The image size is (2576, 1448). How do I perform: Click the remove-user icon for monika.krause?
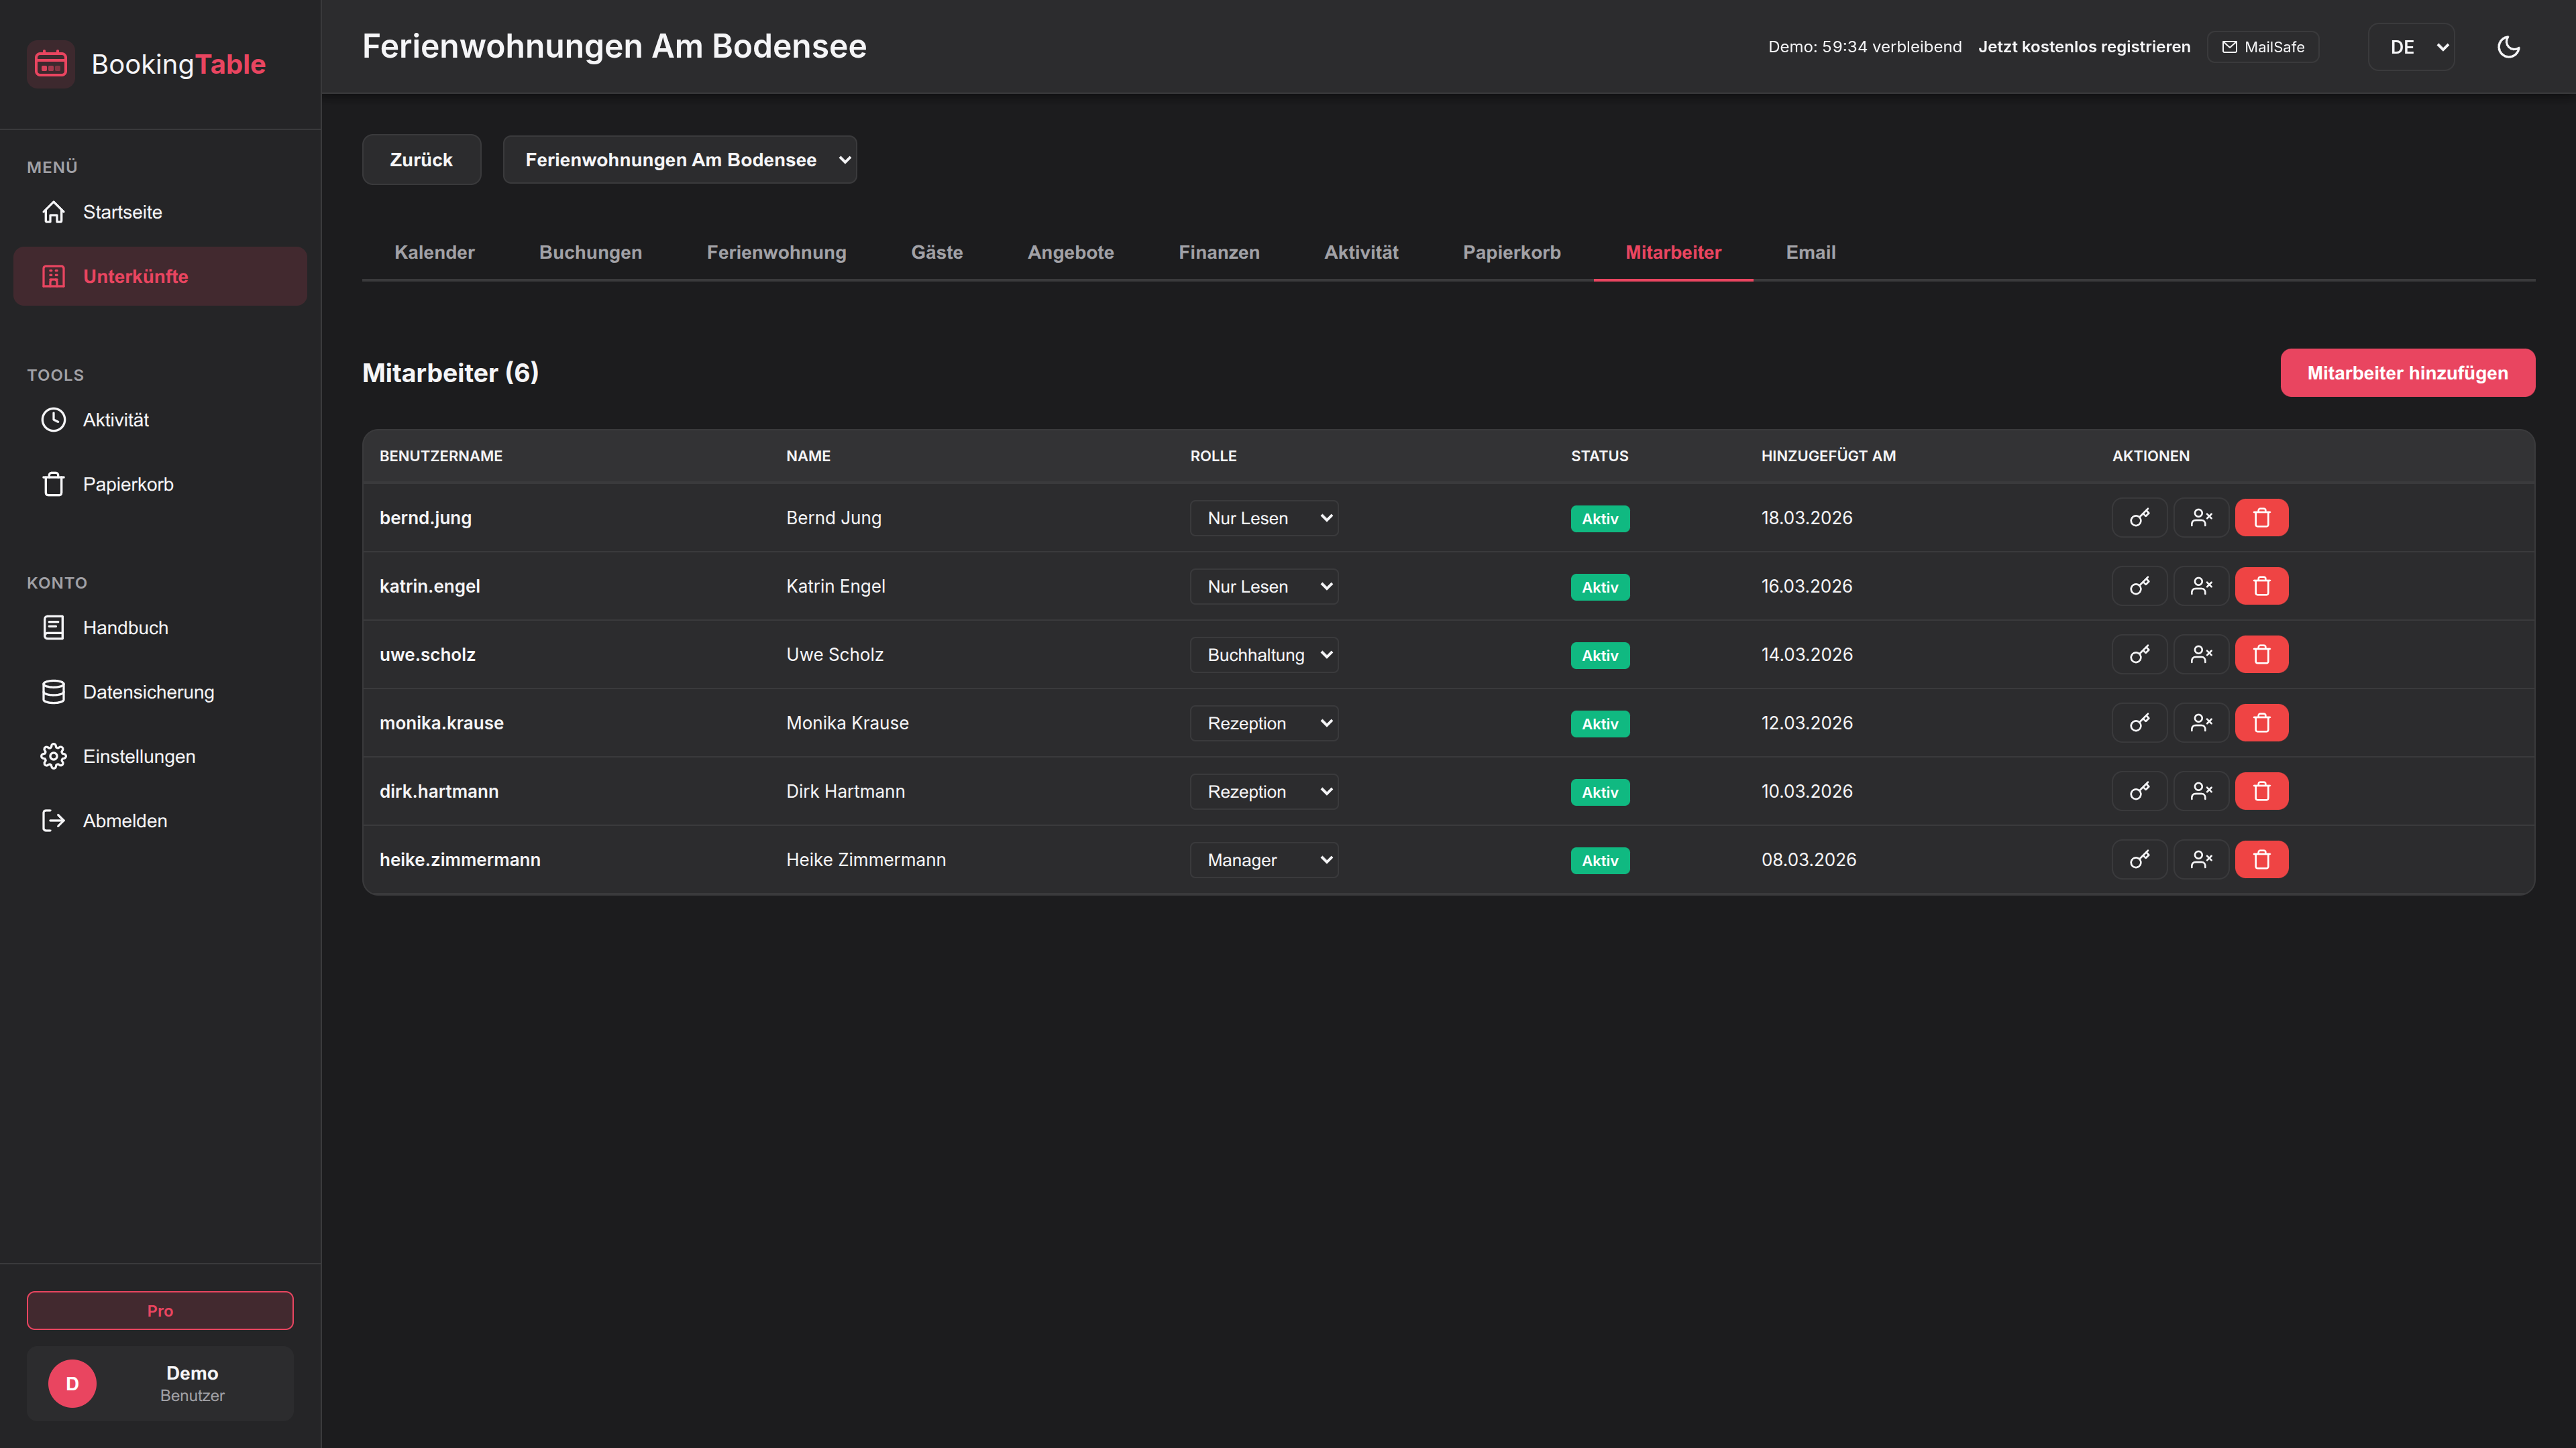pos(2201,723)
